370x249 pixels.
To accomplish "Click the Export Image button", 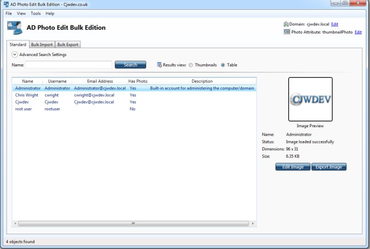I will (x=329, y=167).
